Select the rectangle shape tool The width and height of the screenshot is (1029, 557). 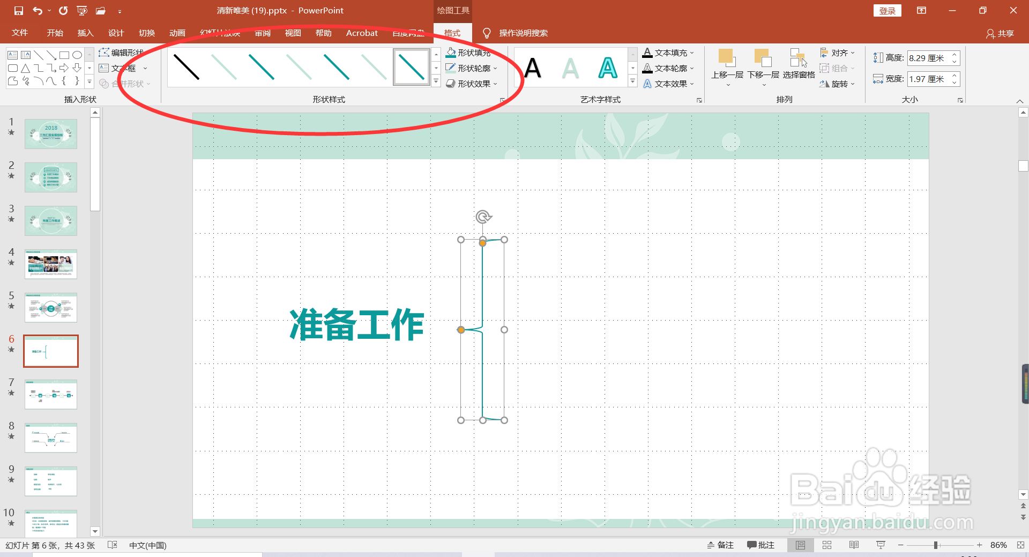click(64, 55)
